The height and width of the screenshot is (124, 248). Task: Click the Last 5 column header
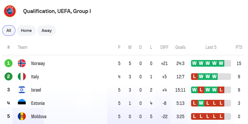pos(211,47)
